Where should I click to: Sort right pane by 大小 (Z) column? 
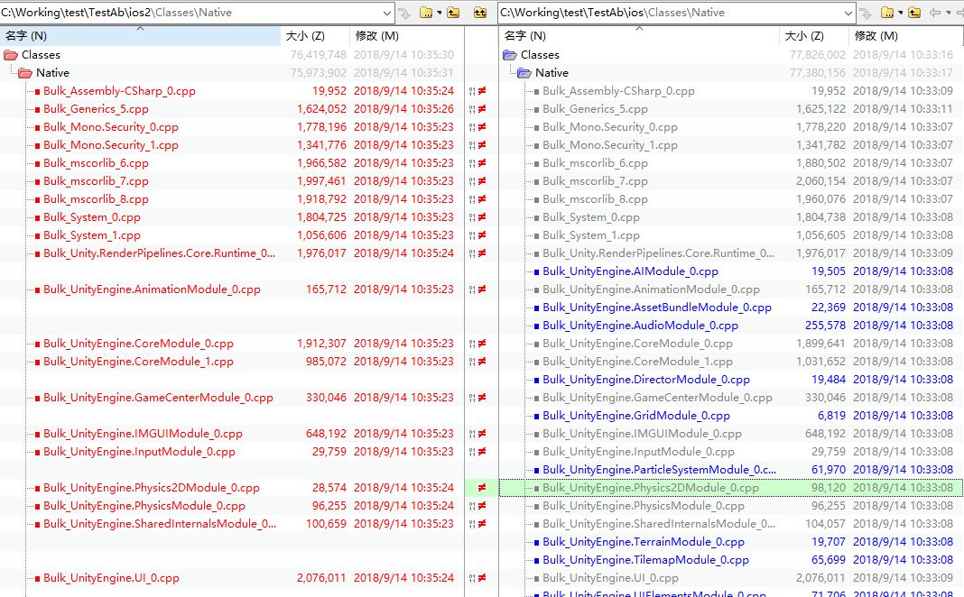[x=814, y=36]
